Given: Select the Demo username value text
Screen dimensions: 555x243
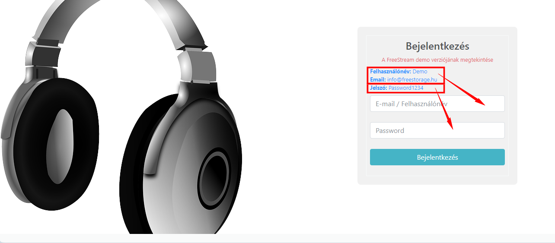Looking at the screenshot, I should coord(420,72).
